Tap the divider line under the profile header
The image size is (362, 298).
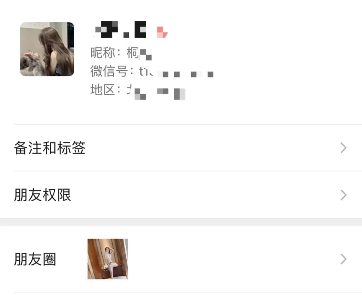click(188, 124)
